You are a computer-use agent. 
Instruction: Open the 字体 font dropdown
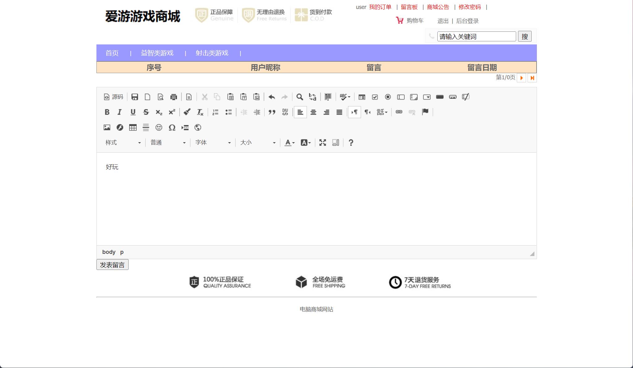pyautogui.click(x=212, y=142)
